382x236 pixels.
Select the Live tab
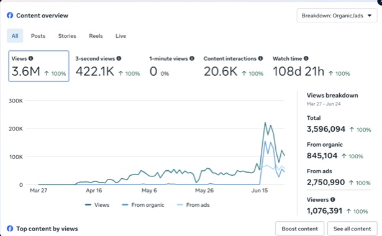pos(121,36)
